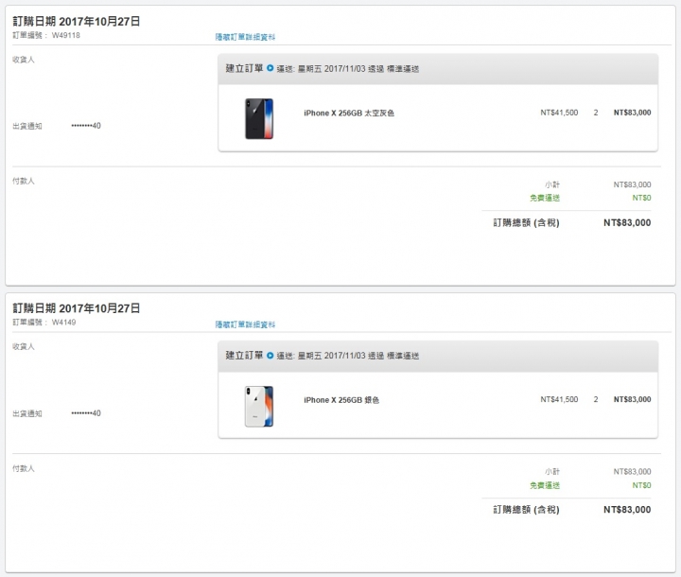Hide order details for order W4149
This screenshot has width=681, height=577.
click(x=245, y=324)
